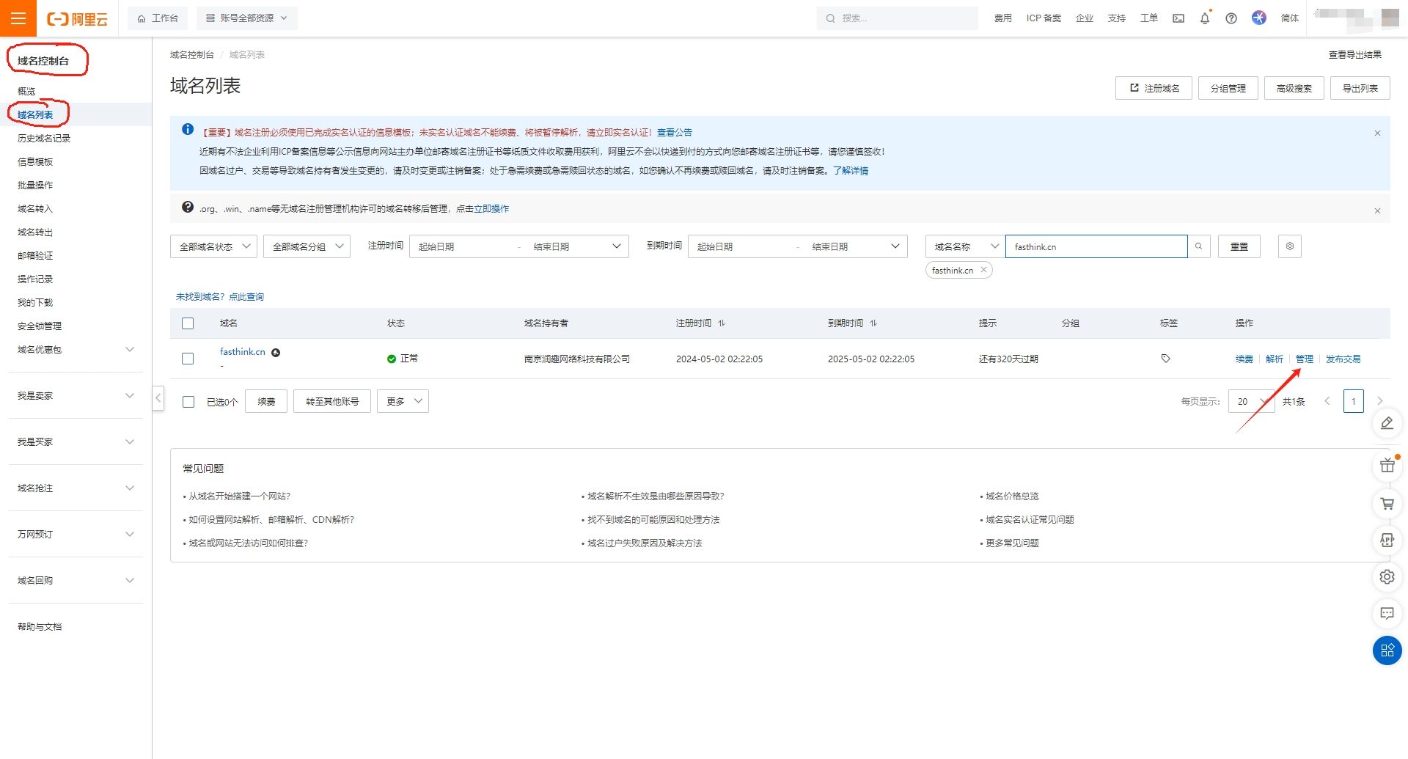Click the reset filter button
The width and height of the screenshot is (1408, 759).
pos(1239,246)
